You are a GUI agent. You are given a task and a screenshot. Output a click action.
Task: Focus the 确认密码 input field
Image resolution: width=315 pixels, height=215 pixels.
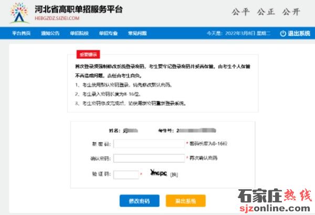(149, 158)
